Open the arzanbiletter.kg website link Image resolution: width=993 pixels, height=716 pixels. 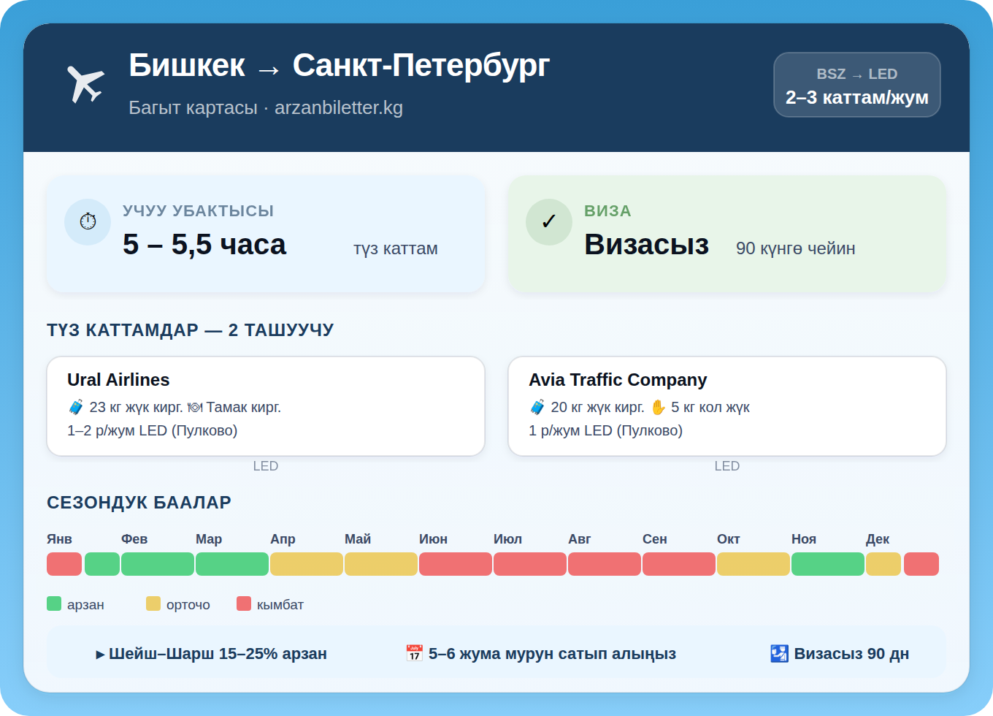tap(339, 107)
